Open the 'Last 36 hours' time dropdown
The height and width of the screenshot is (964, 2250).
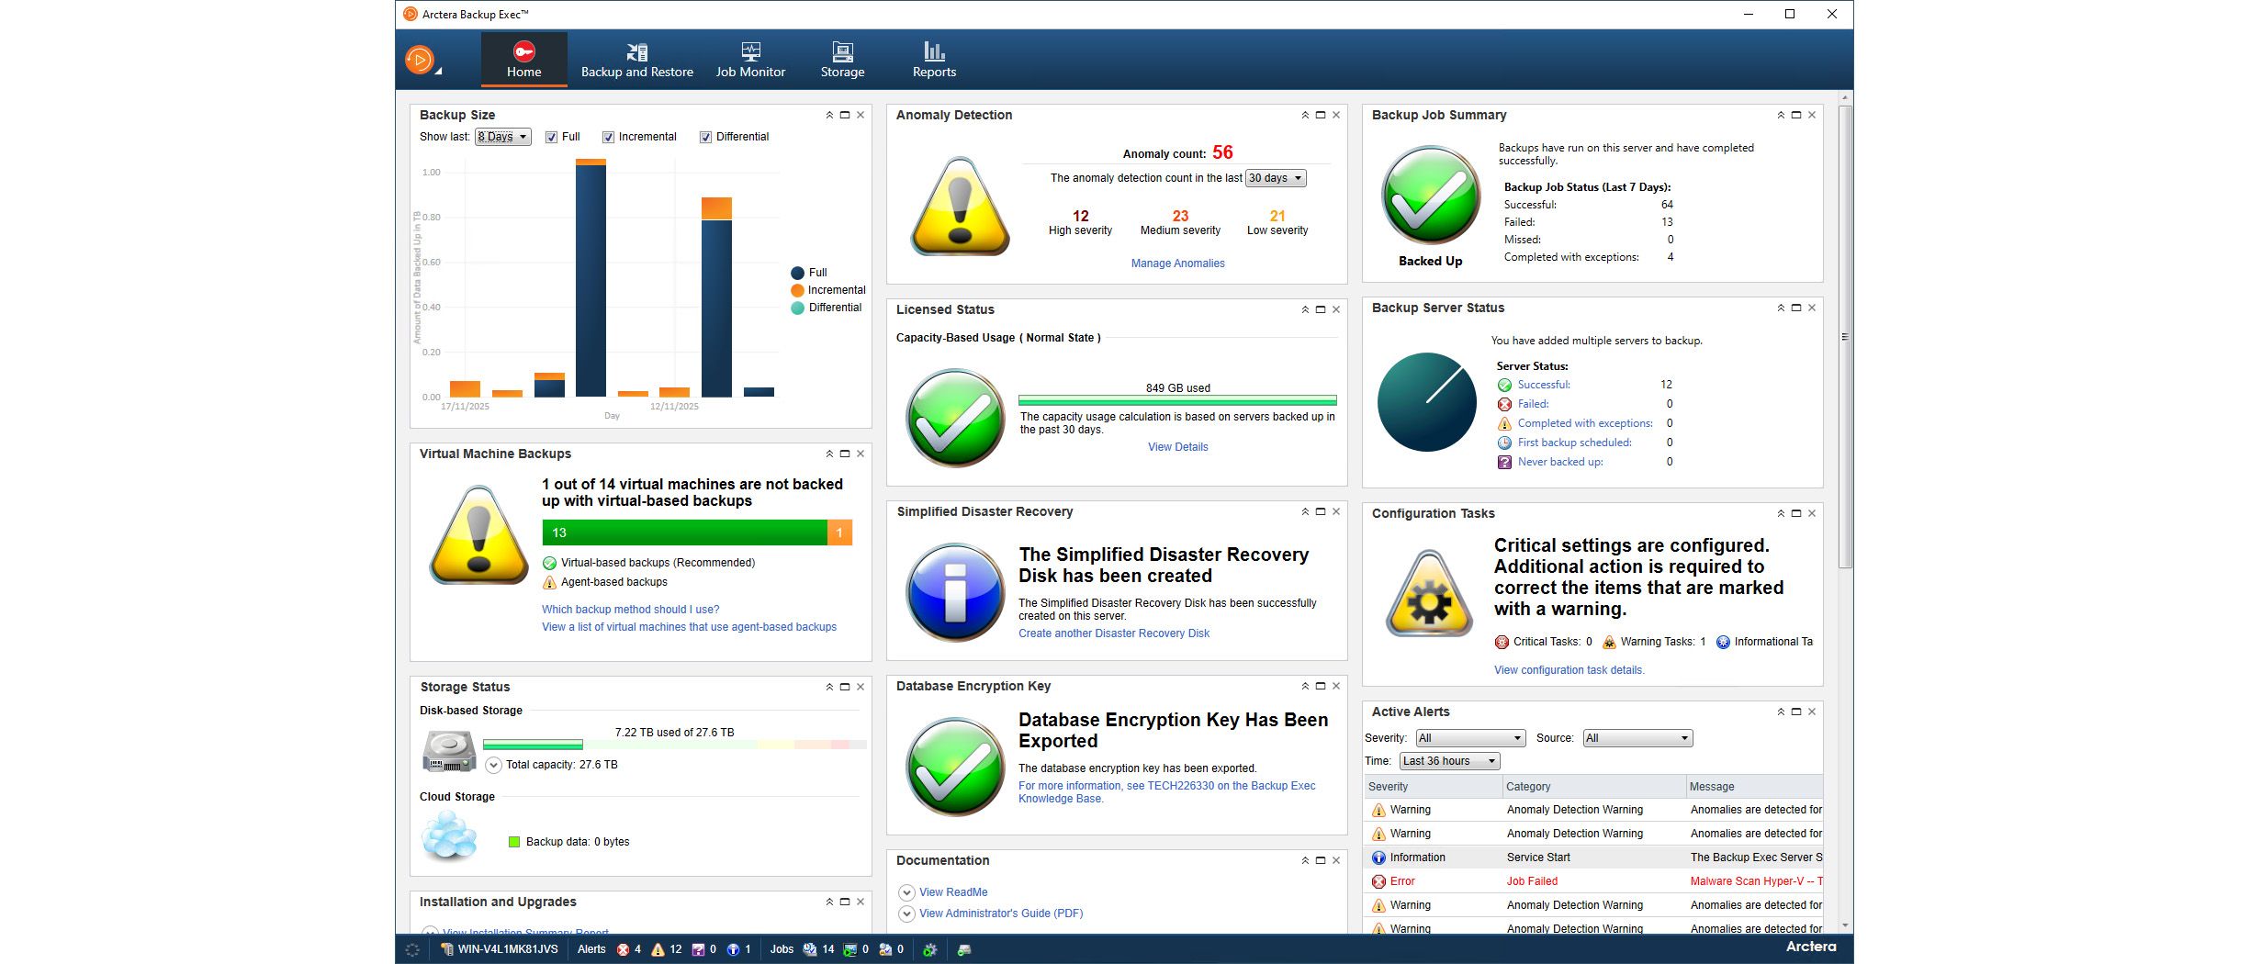click(1448, 760)
